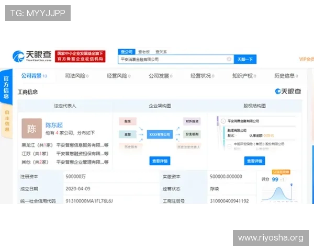Image resolution: width=314 pixels, height=251 pixels.
Task: Open the 历史信息 tab
Action: 286,76
